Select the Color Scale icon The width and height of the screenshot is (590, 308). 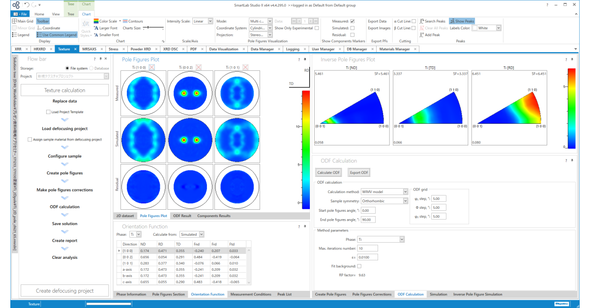point(96,21)
